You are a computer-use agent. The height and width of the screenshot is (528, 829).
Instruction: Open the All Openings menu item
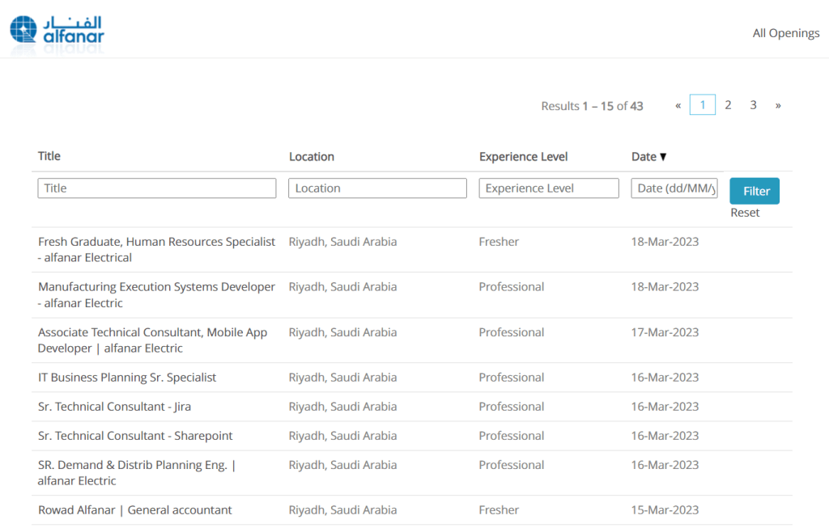point(785,33)
